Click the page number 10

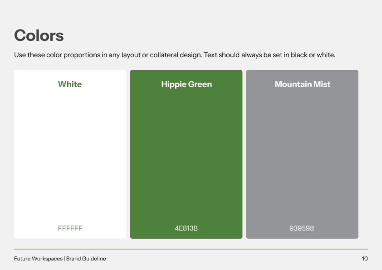click(x=365, y=259)
